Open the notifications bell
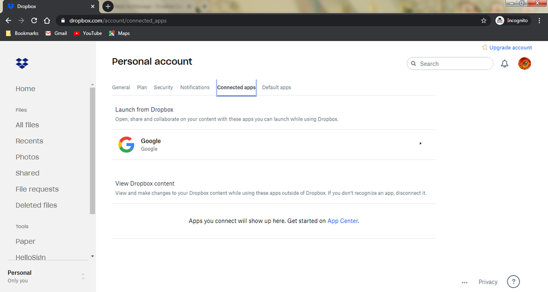 504,64
